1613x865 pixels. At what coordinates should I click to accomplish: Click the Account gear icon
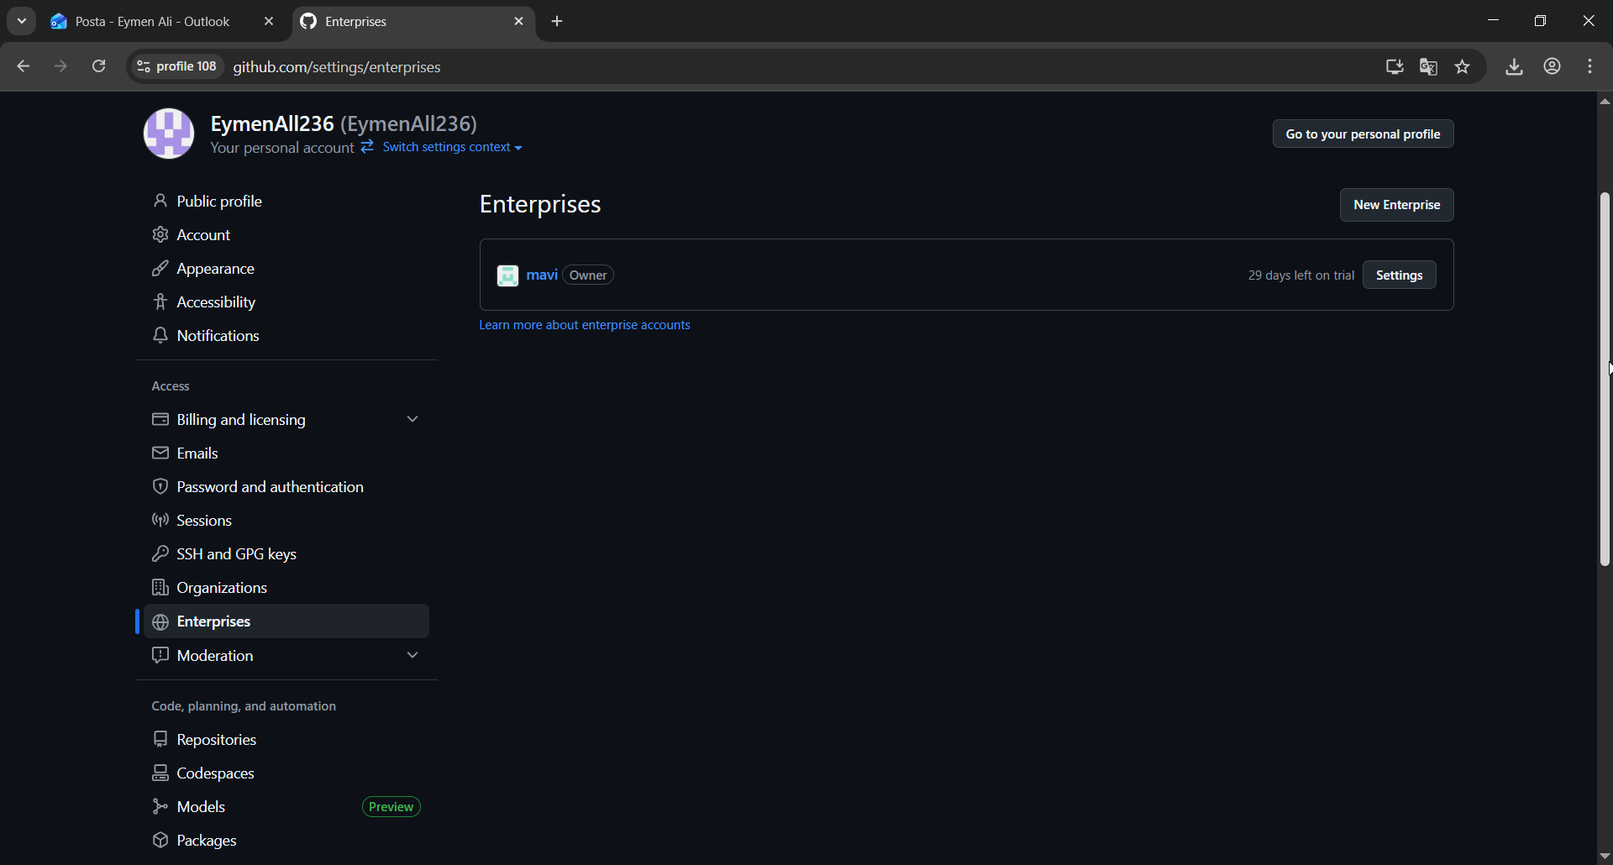(x=160, y=235)
